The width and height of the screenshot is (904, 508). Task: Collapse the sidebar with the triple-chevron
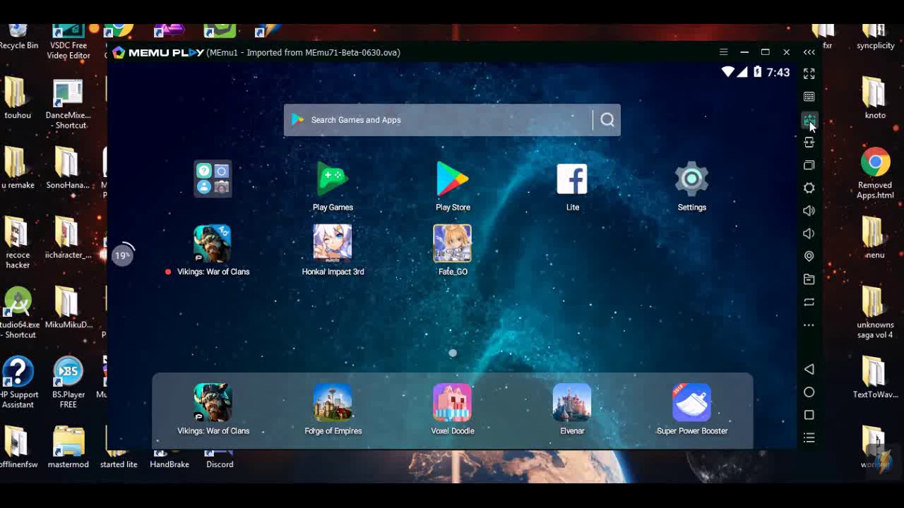click(x=809, y=52)
